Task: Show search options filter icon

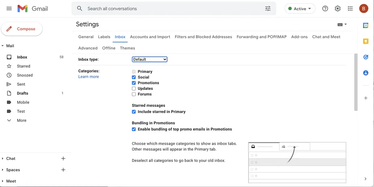Action: (x=268, y=8)
